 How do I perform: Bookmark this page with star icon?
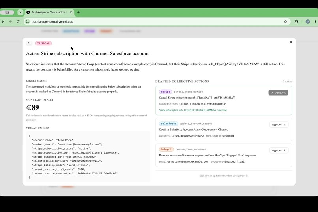click(286, 21)
